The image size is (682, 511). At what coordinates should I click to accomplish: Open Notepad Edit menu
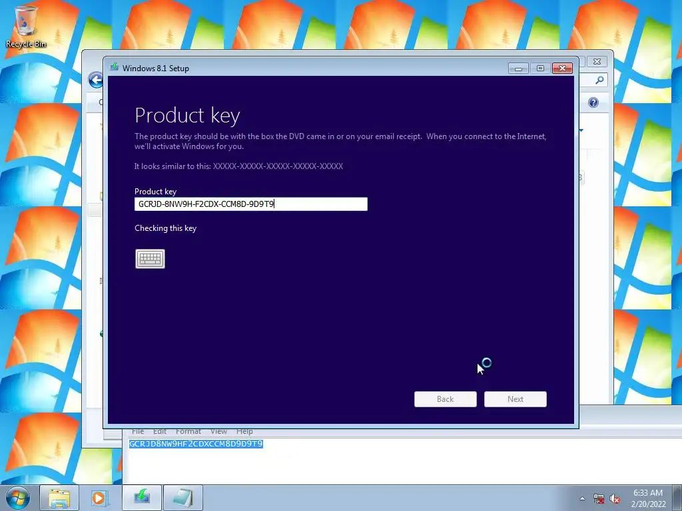[x=160, y=431]
